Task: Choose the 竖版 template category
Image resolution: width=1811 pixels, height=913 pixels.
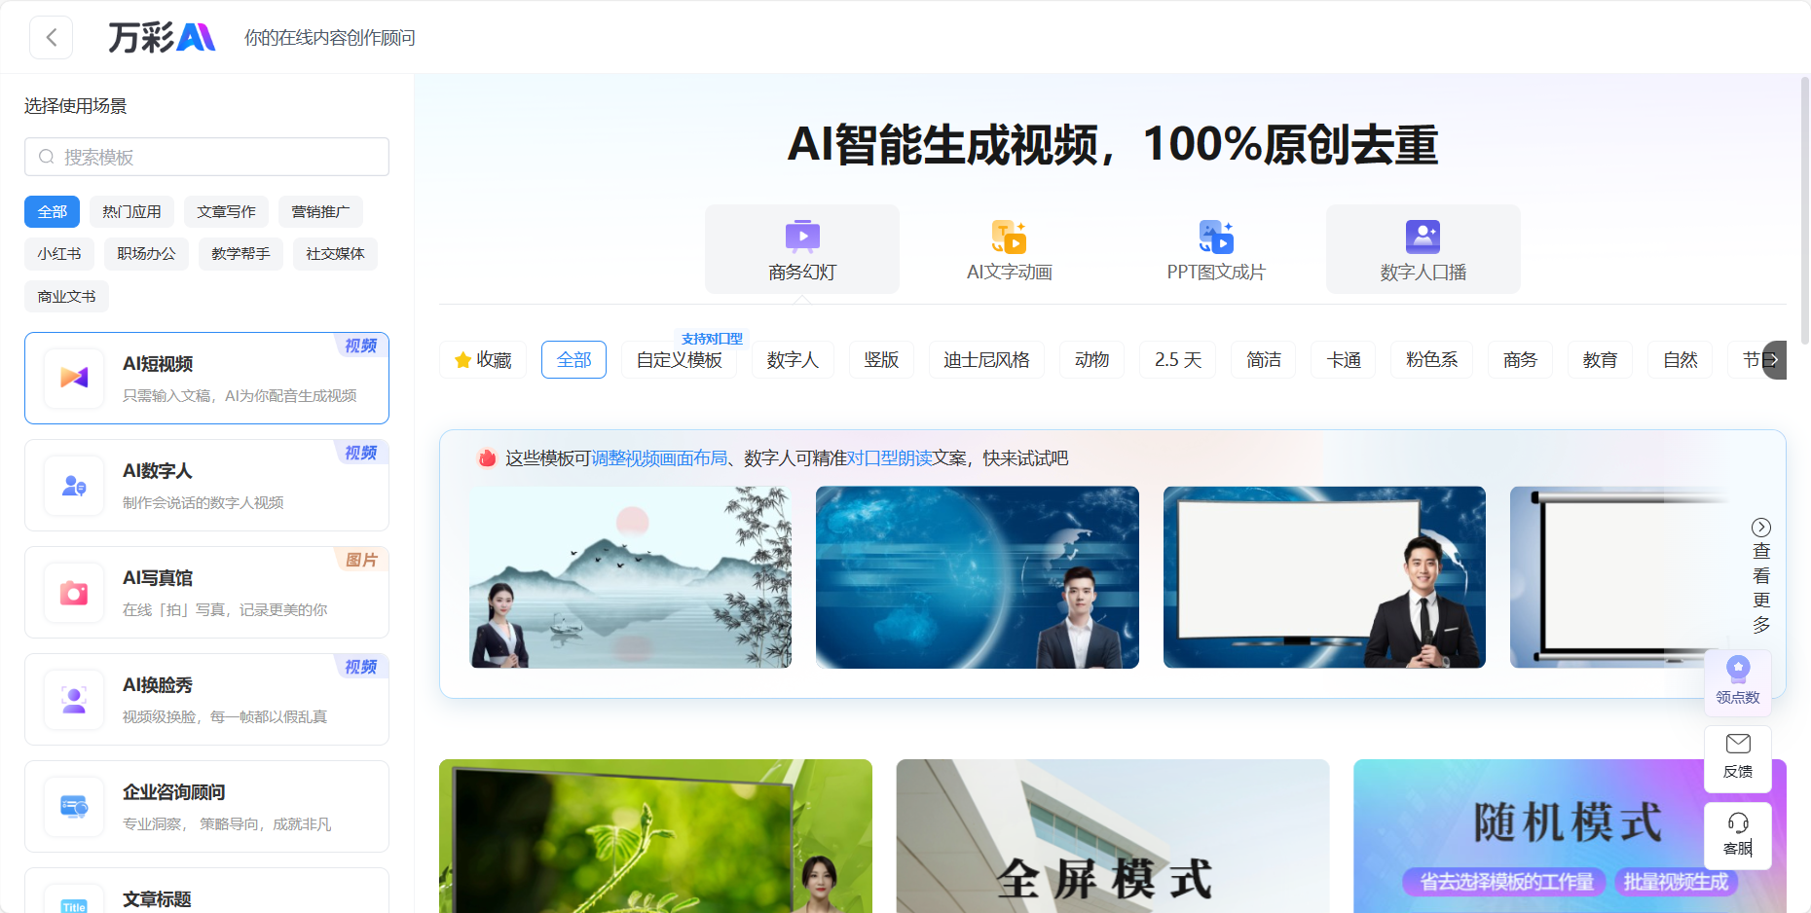Action: (881, 360)
